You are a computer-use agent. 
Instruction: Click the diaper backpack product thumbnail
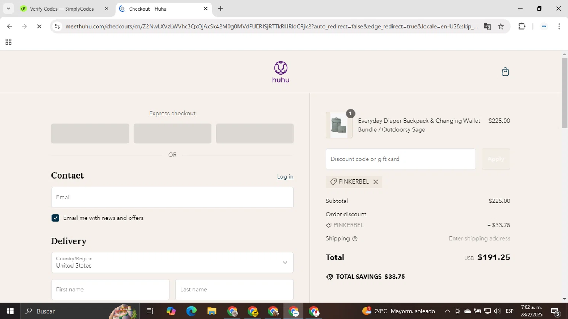339,125
